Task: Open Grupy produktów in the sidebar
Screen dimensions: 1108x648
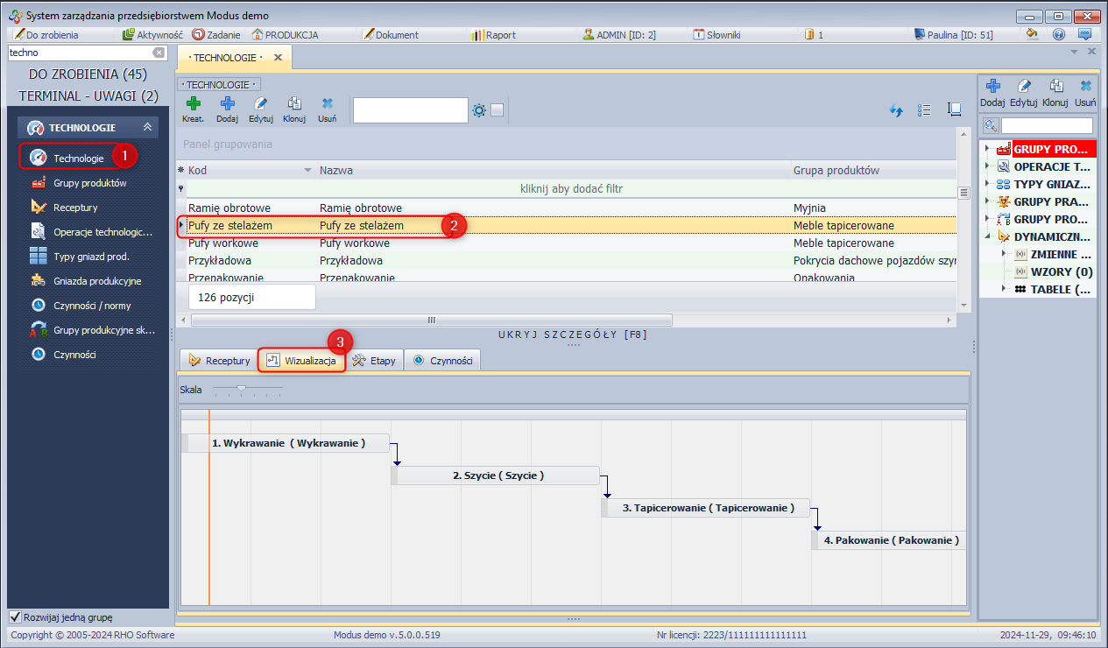Action: click(x=89, y=183)
